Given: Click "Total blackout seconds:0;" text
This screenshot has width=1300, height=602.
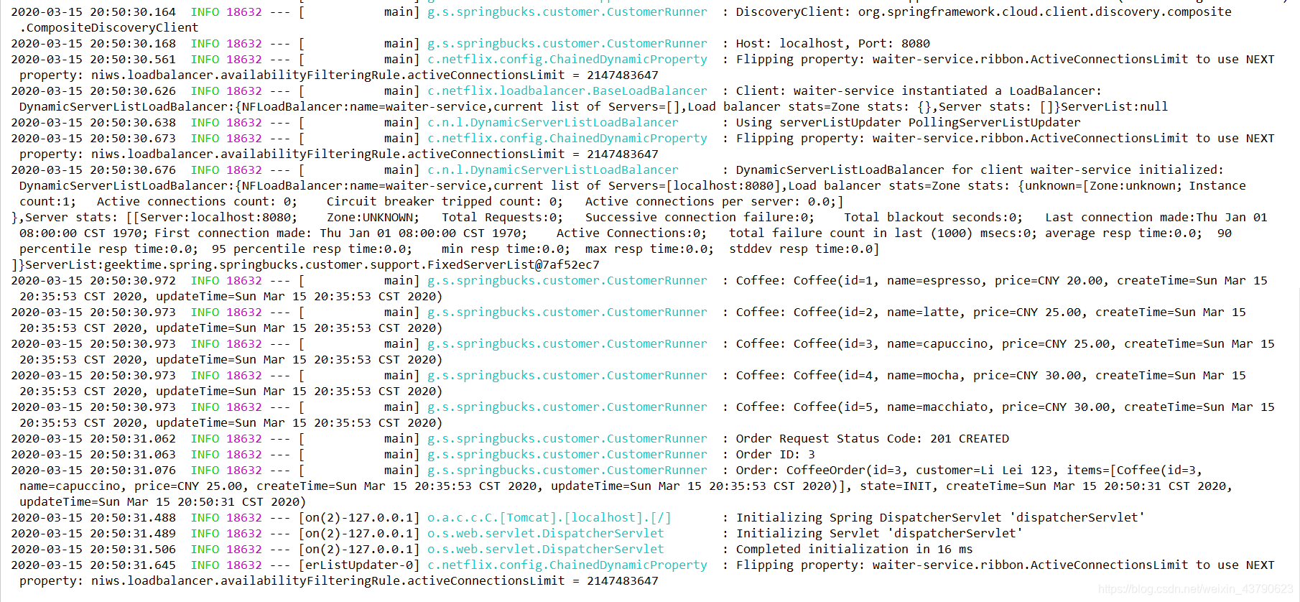Looking at the screenshot, I should [x=933, y=218].
